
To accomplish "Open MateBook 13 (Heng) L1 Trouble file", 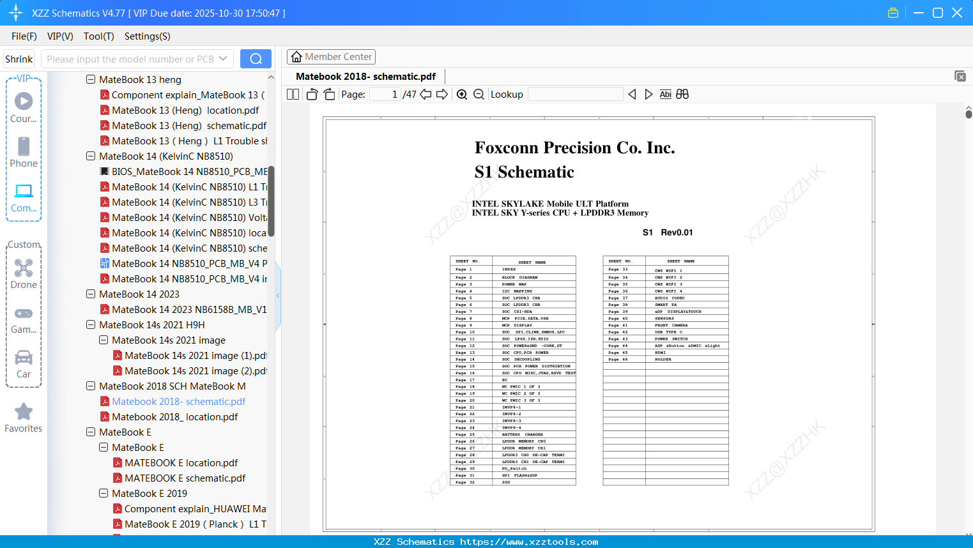I will tap(189, 141).
